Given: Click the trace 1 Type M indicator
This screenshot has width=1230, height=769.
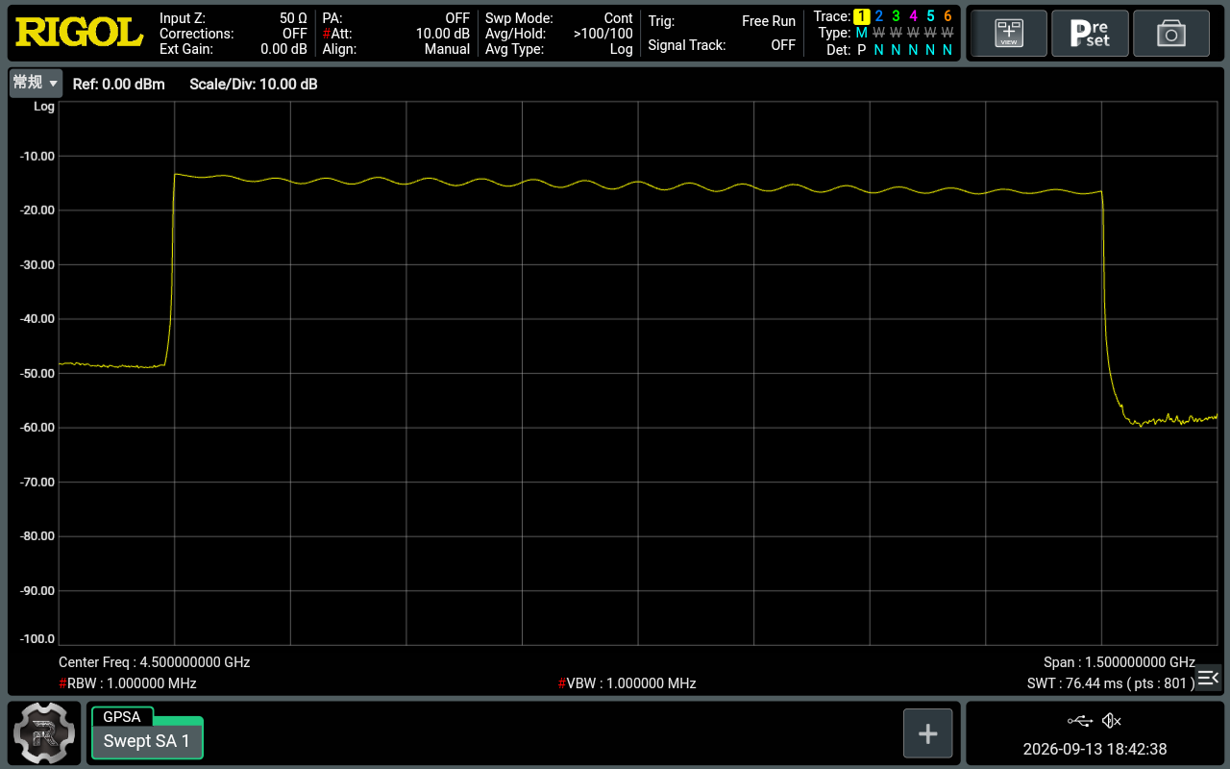Looking at the screenshot, I should tap(861, 34).
